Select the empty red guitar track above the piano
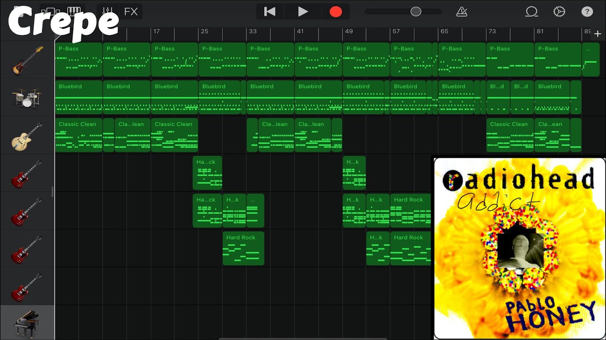The height and width of the screenshot is (340, 606). click(x=27, y=286)
